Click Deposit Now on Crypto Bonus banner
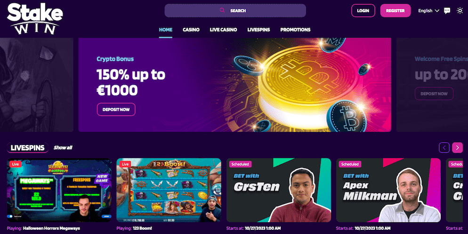Screen dimensions: 468x234 coord(116,110)
